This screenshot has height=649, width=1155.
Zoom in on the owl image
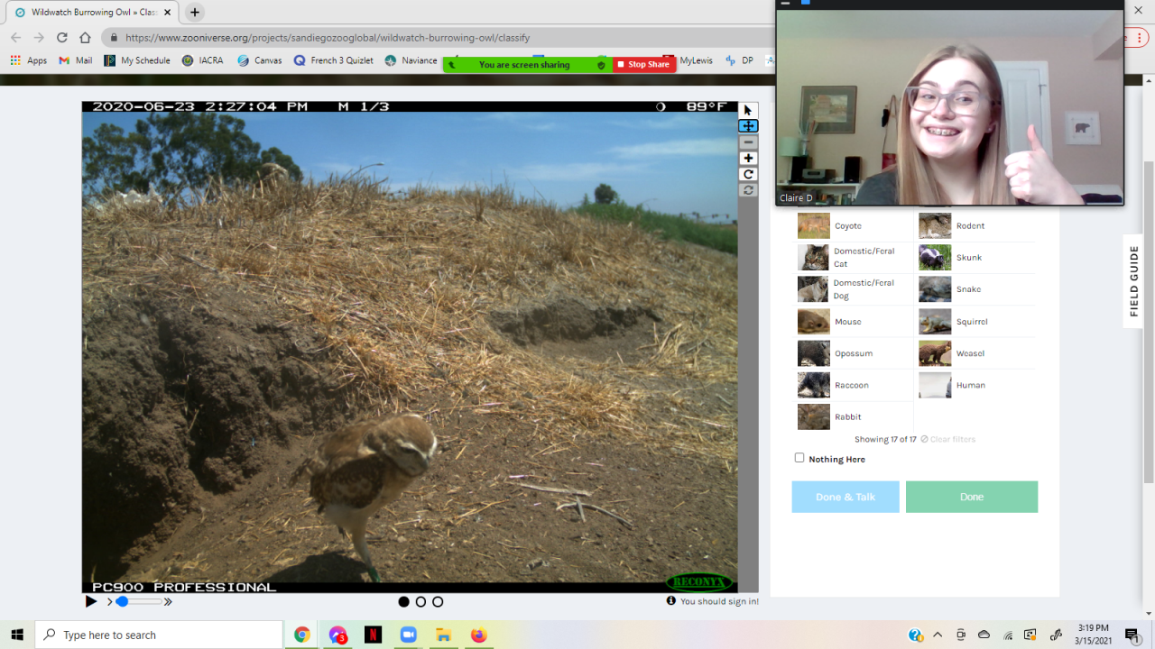tap(748, 159)
